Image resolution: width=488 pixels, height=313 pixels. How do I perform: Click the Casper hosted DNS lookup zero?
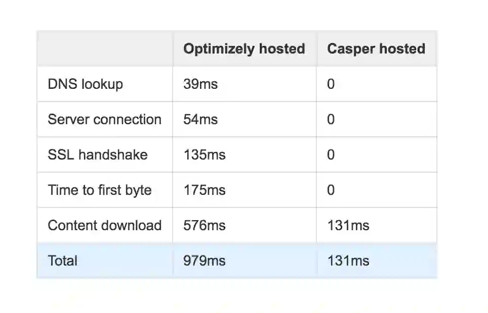(x=331, y=84)
